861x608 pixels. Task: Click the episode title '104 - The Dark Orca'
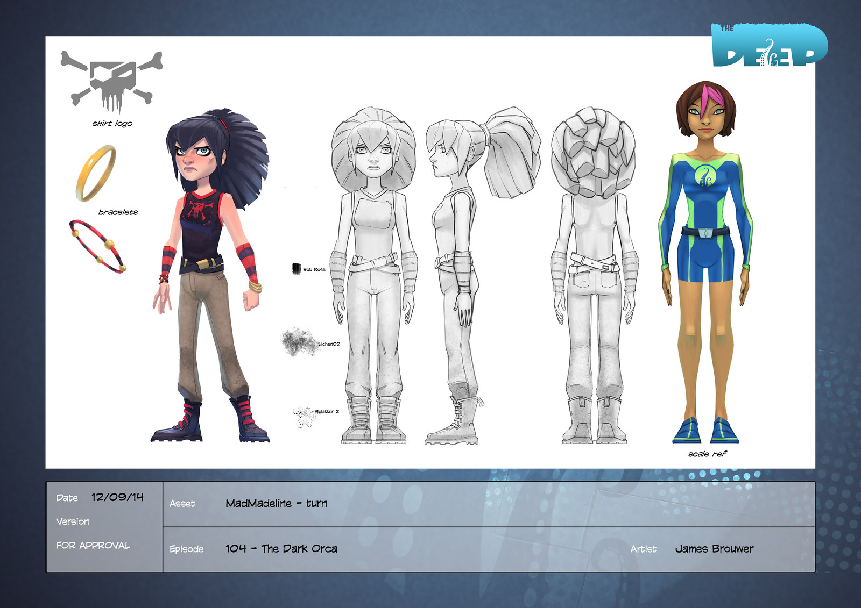click(x=281, y=549)
